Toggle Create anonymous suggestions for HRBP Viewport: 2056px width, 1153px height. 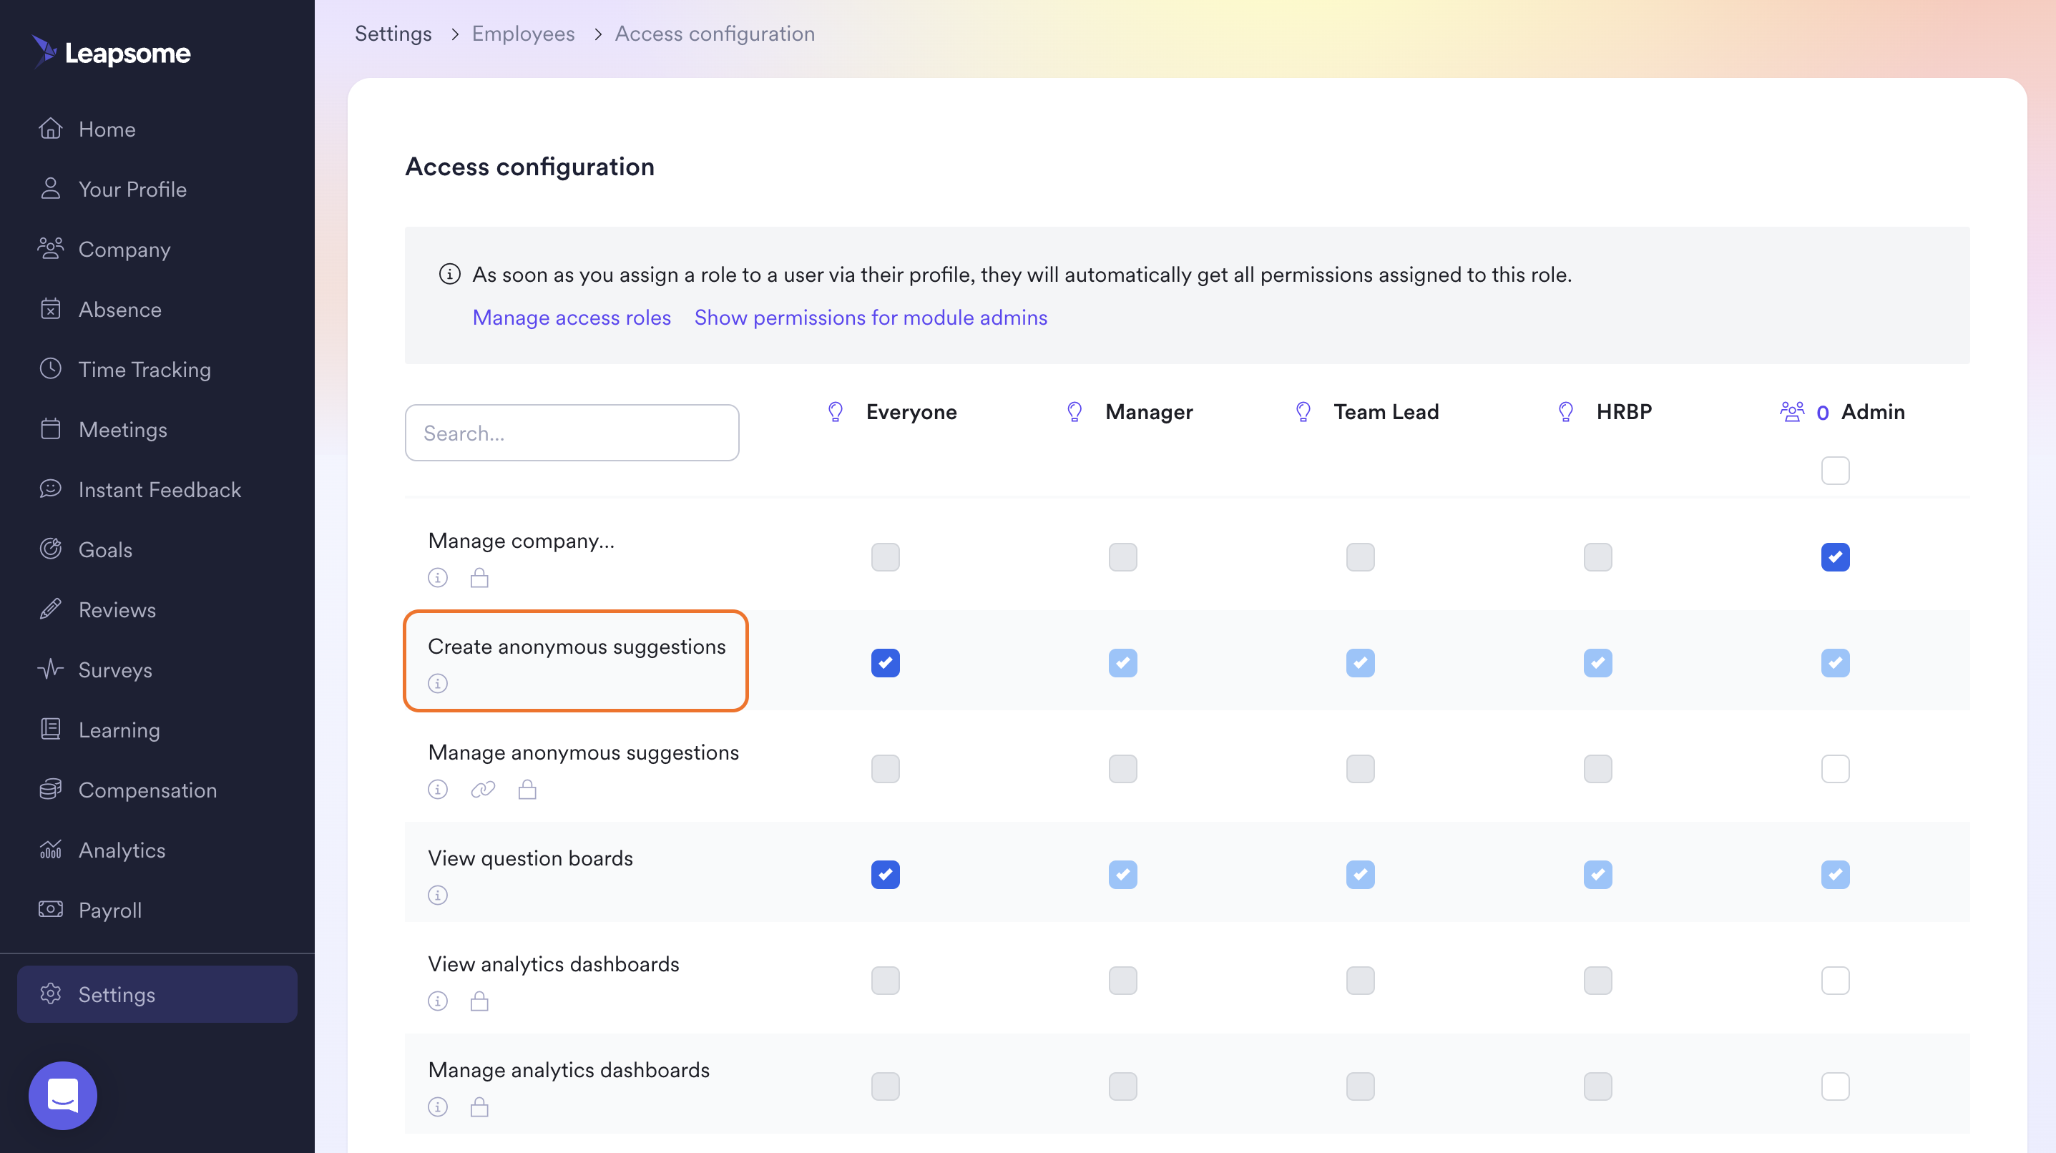point(1598,663)
